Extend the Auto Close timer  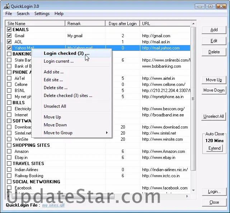click(215, 148)
